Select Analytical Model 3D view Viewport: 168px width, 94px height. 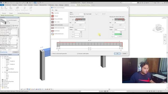10,69
